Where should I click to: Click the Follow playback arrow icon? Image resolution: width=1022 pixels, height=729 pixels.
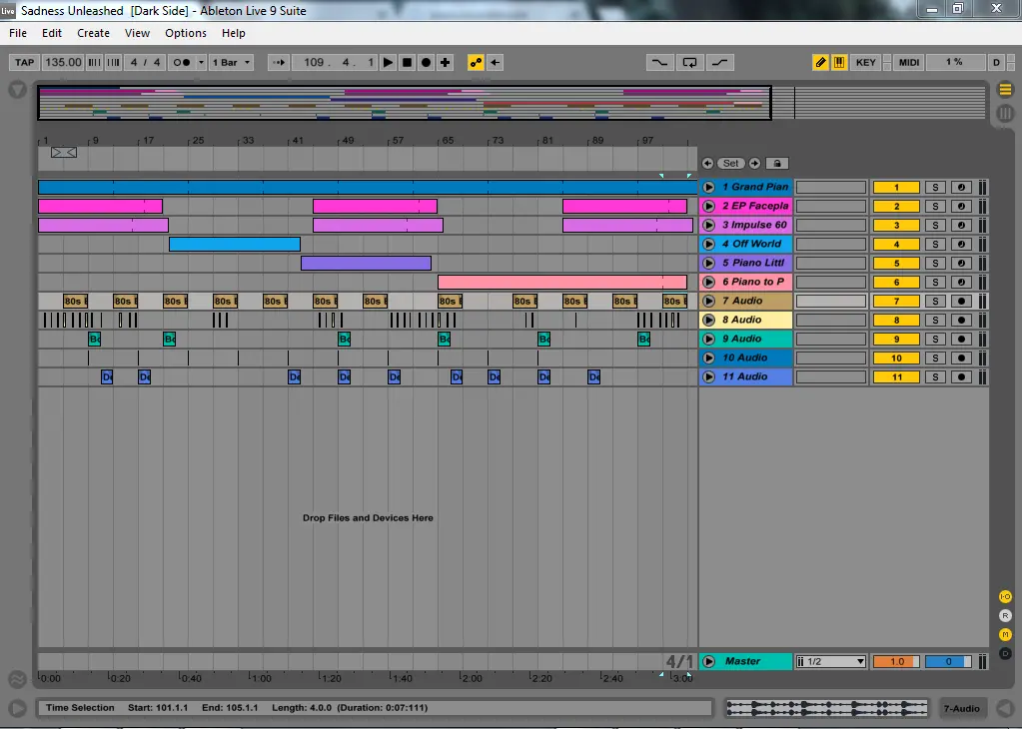point(279,62)
